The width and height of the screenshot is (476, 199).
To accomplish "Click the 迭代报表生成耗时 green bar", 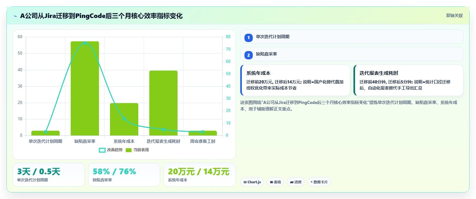I will click(163, 103).
